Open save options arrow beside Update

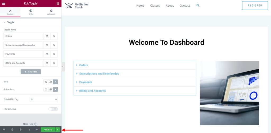58,130
